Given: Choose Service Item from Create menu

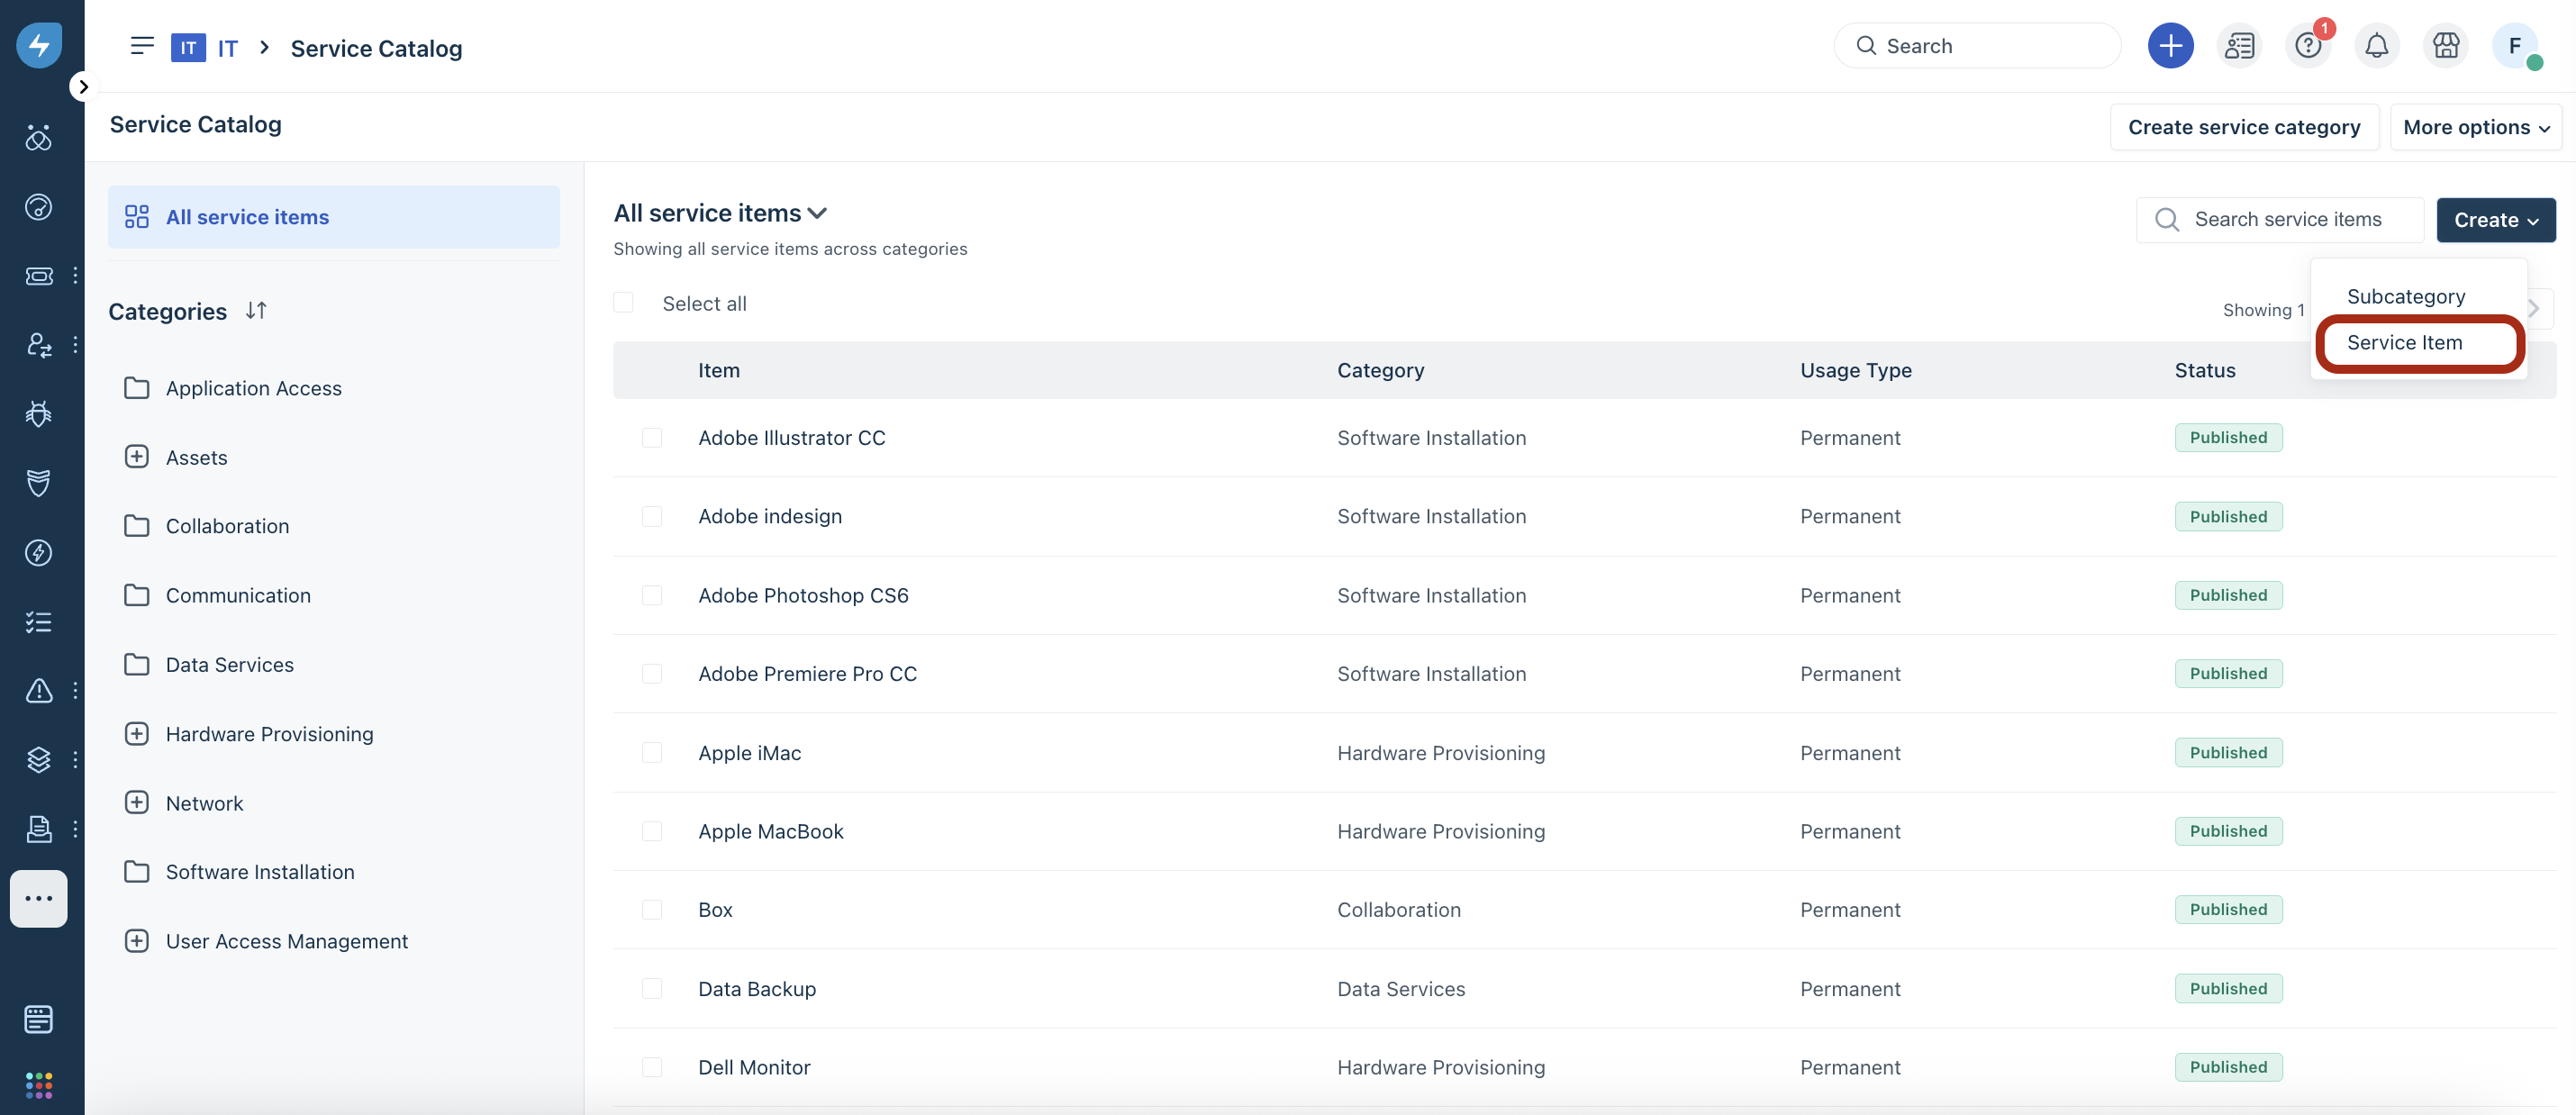Looking at the screenshot, I should (2404, 343).
